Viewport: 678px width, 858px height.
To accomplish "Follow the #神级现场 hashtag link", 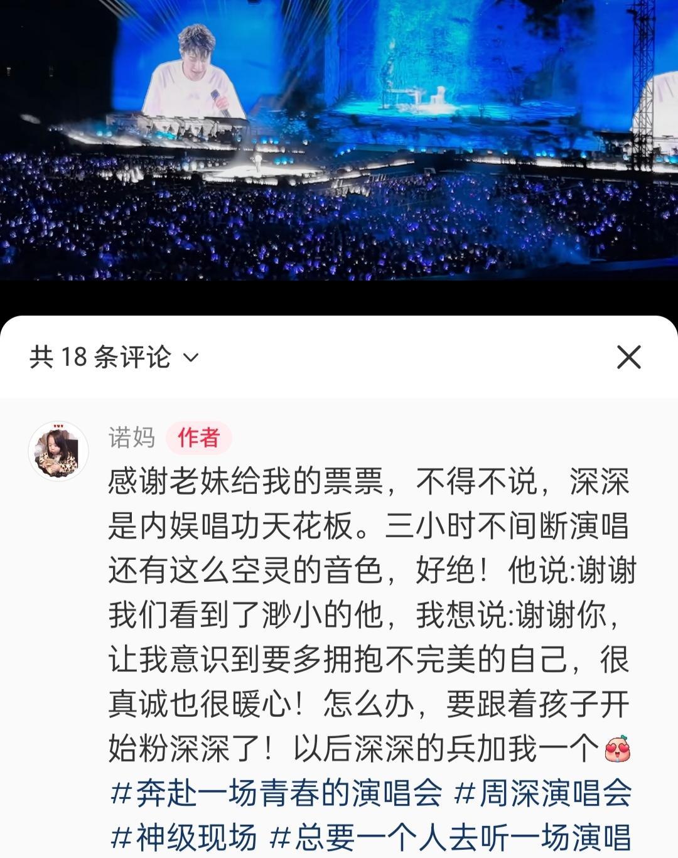I will (183, 837).
